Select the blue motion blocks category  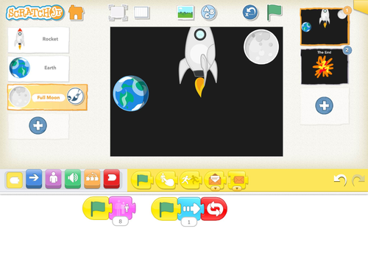pos(34,179)
